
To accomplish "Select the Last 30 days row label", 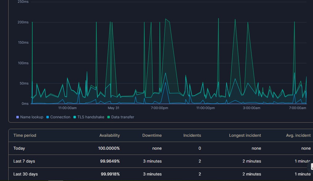I will click(26, 174).
